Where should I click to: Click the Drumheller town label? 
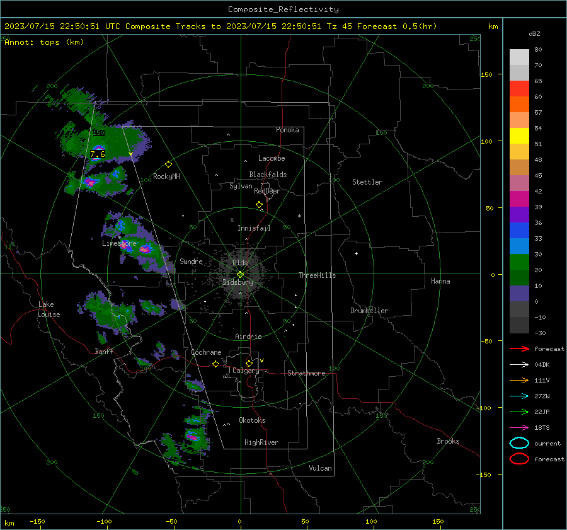tap(369, 311)
